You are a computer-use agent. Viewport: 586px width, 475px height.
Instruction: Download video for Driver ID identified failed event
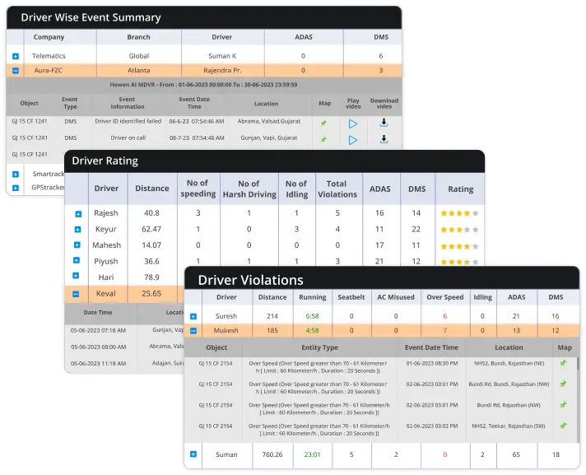(384, 123)
